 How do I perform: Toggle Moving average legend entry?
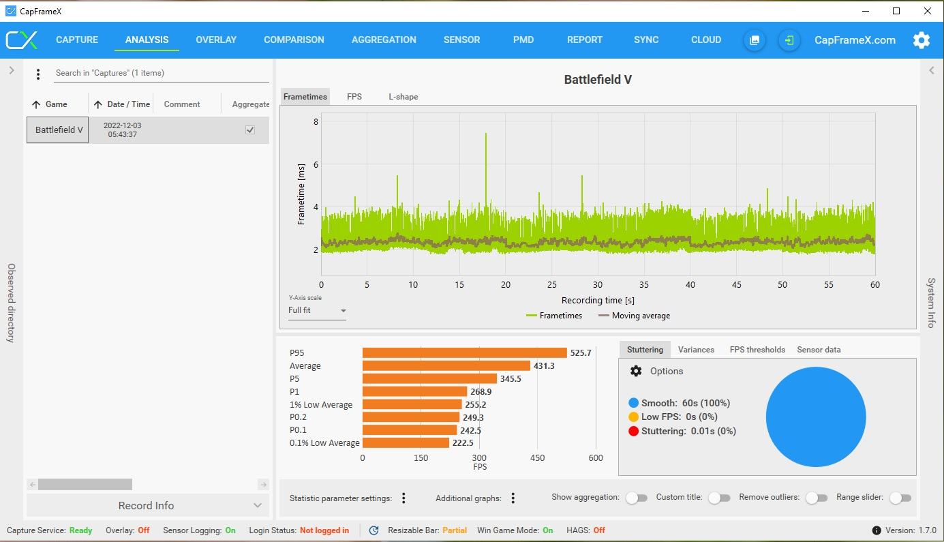[x=634, y=316]
